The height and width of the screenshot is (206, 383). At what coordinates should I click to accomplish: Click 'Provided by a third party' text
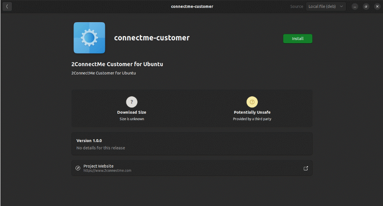252,119
